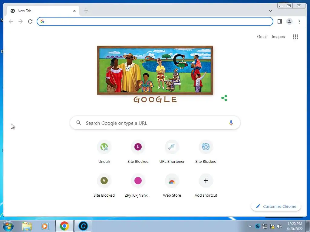Reload the current page
The height and width of the screenshot is (232, 310).
click(30, 21)
